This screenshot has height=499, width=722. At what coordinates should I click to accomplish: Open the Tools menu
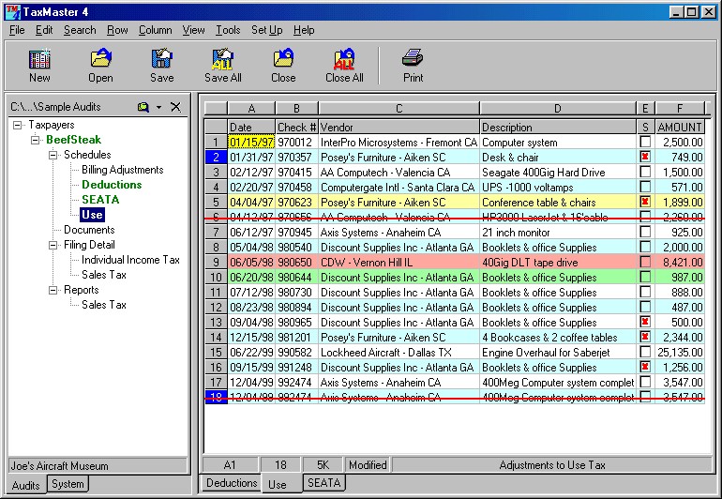(x=228, y=30)
